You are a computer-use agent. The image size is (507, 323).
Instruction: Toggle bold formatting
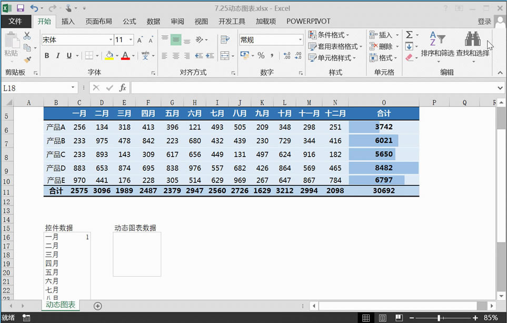pos(46,55)
